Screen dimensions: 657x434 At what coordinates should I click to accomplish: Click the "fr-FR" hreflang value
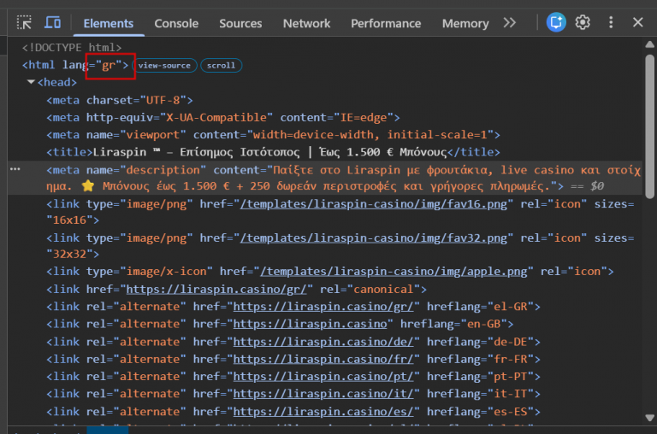(511, 359)
